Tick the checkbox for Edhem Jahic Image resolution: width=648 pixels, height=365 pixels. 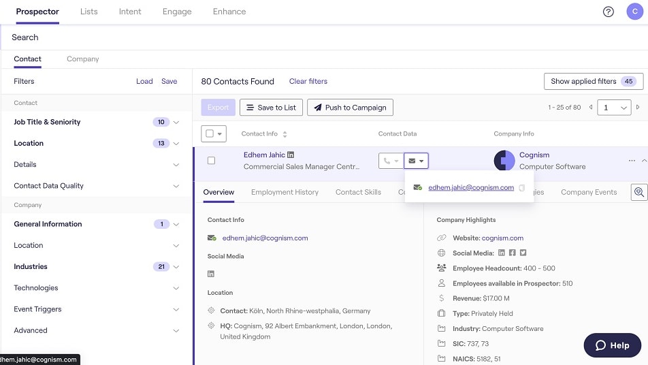pyautogui.click(x=211, y=161)
